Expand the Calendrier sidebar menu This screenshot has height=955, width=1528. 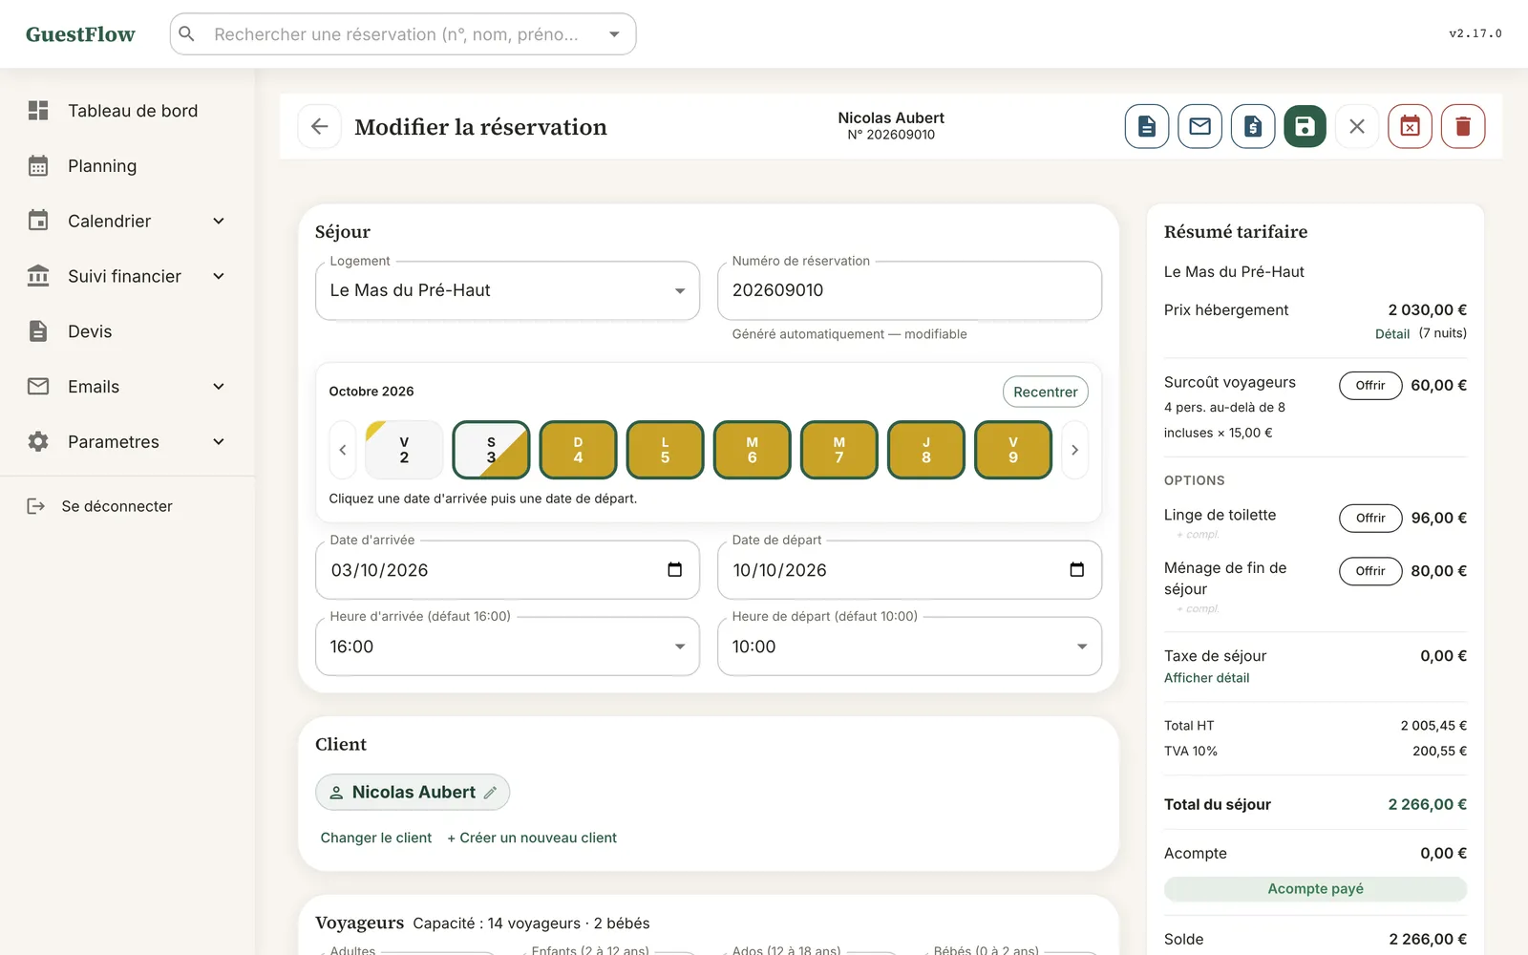(x=219, y=222)
